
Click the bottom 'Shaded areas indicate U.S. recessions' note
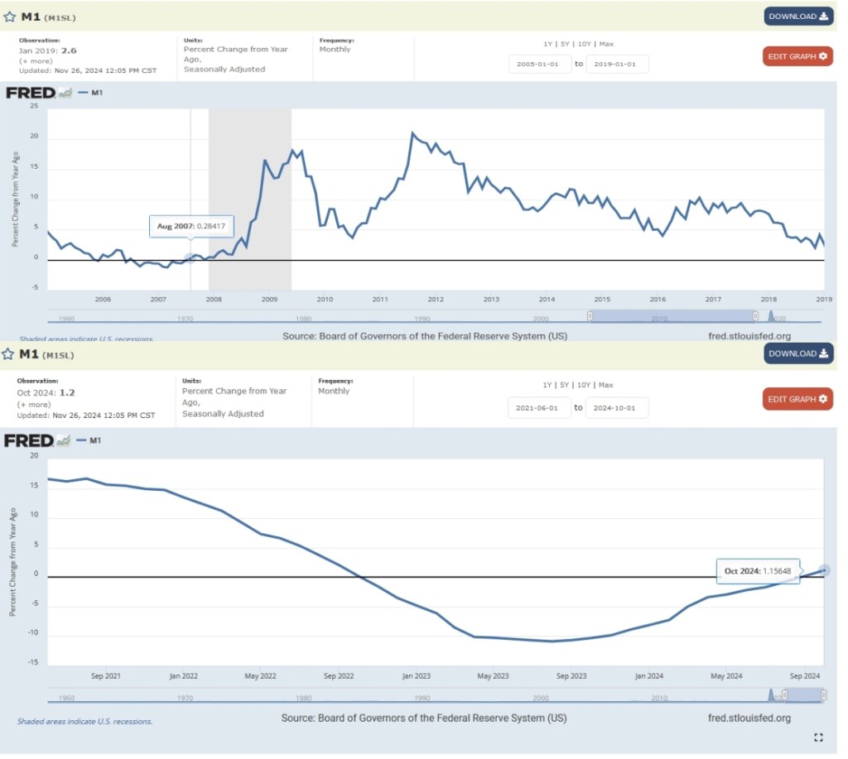84,721
